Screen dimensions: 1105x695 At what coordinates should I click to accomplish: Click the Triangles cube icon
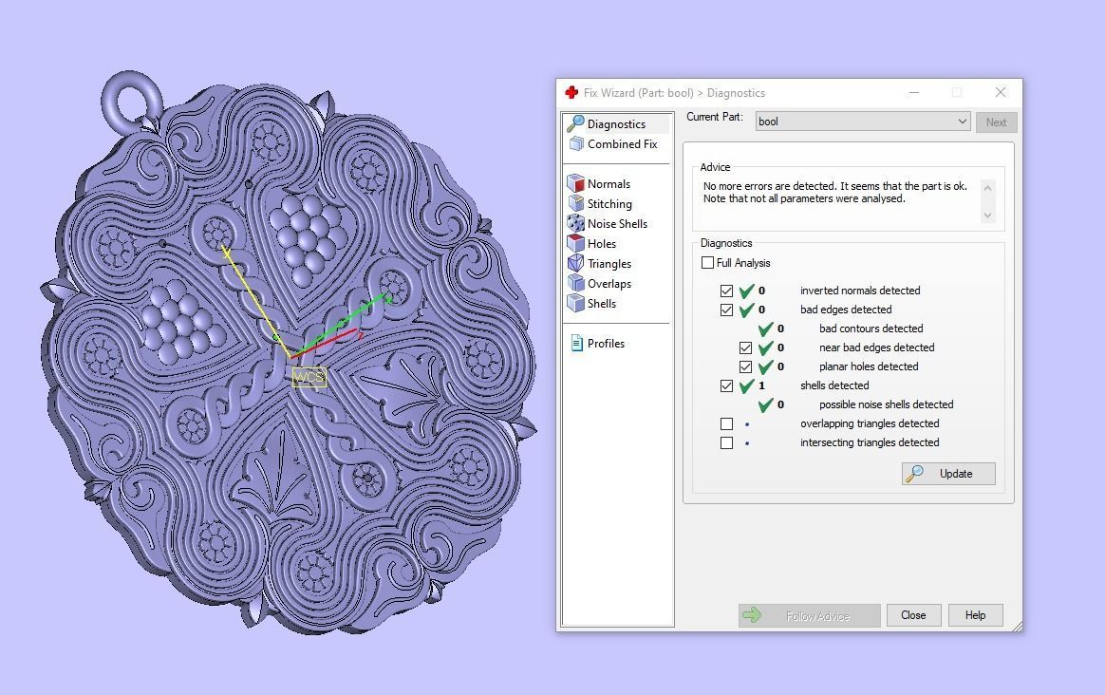[x=575, y=264]
